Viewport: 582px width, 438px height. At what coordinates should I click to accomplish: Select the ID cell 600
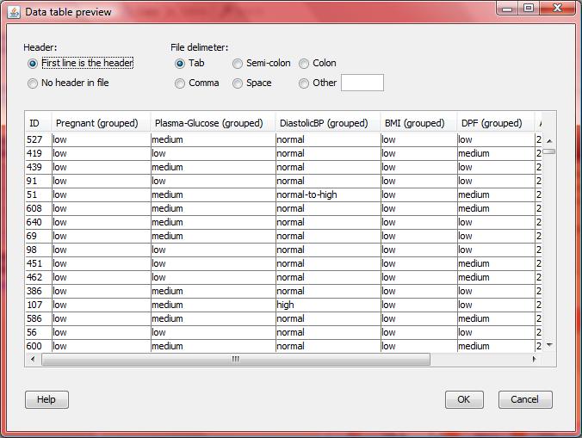[x=39, y=346]
